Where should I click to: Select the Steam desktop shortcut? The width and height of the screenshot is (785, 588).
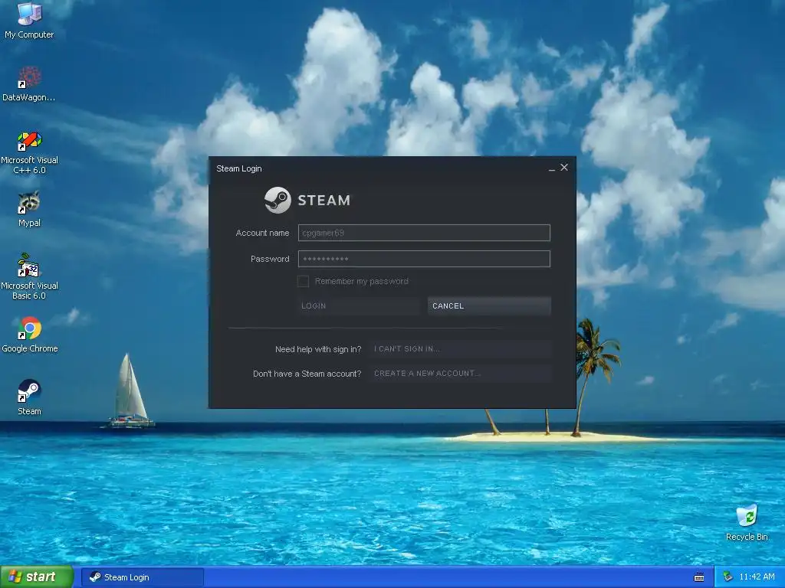coord(29,397)
